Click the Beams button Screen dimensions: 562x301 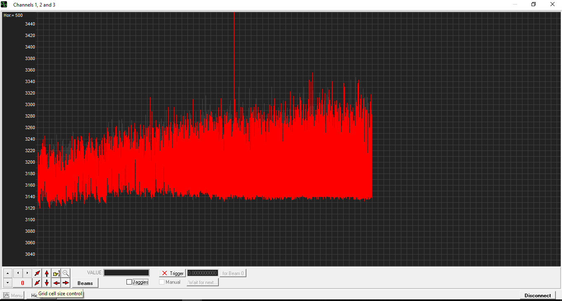85,283
